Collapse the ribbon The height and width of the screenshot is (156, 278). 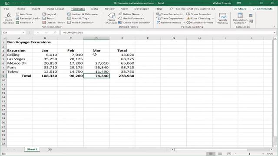pos(274,27)
